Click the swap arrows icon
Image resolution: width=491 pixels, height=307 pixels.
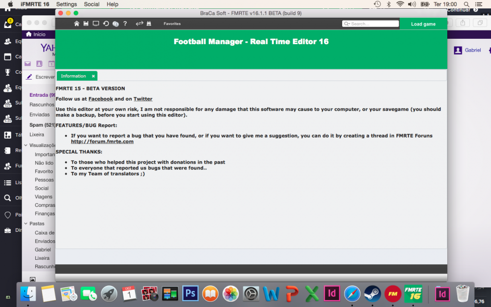click(x=139, y=24)
